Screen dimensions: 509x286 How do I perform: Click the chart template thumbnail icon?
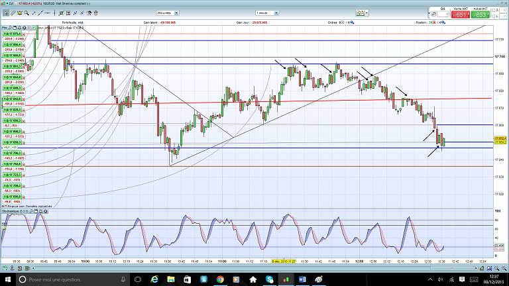tap(360, 13)
